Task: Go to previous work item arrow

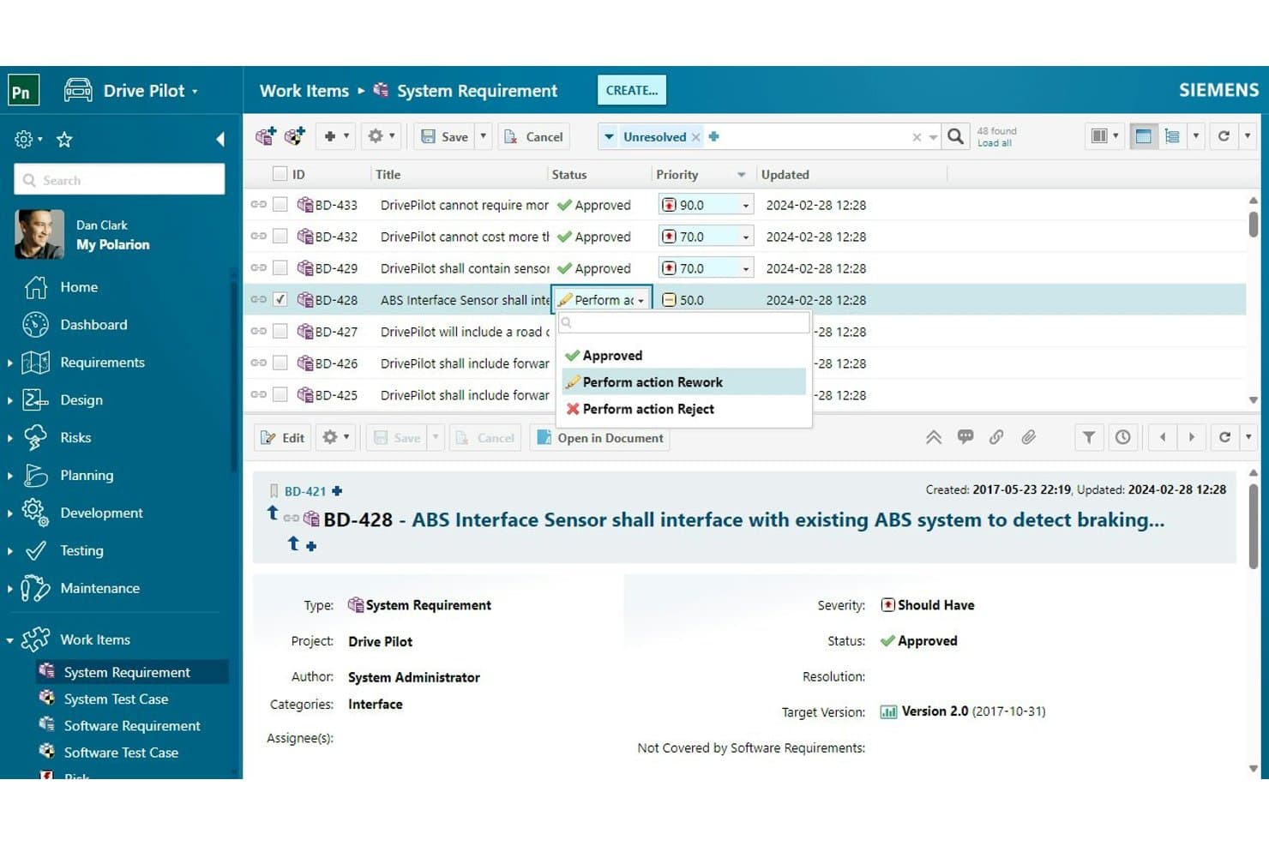Action: pyautogui.click(x=1163, y=437)
